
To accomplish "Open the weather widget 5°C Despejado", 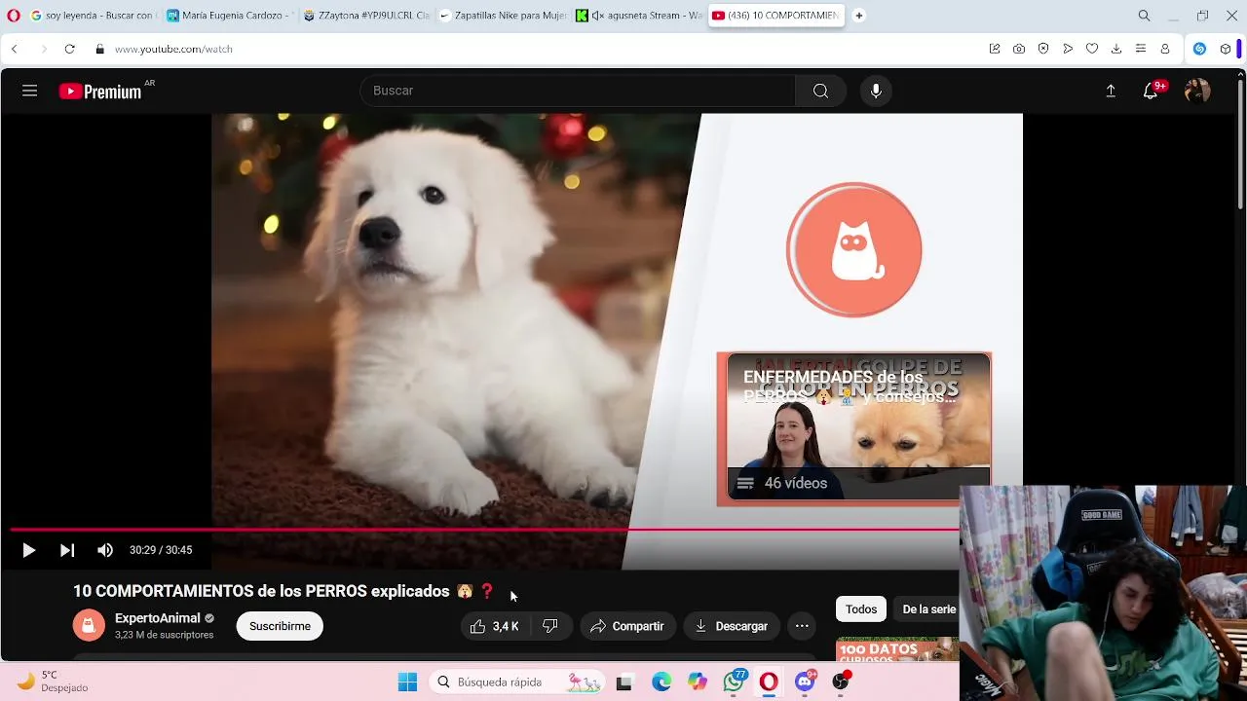I will tap(54, 682).
